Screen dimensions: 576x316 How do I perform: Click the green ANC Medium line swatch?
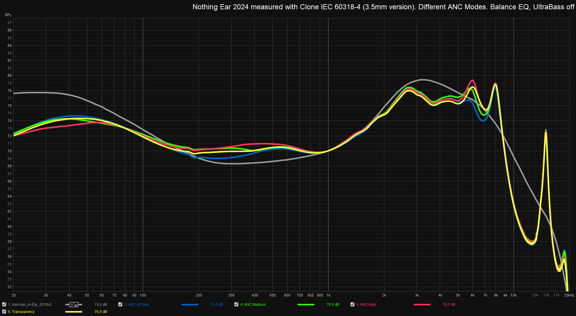(x=306, y=305)
